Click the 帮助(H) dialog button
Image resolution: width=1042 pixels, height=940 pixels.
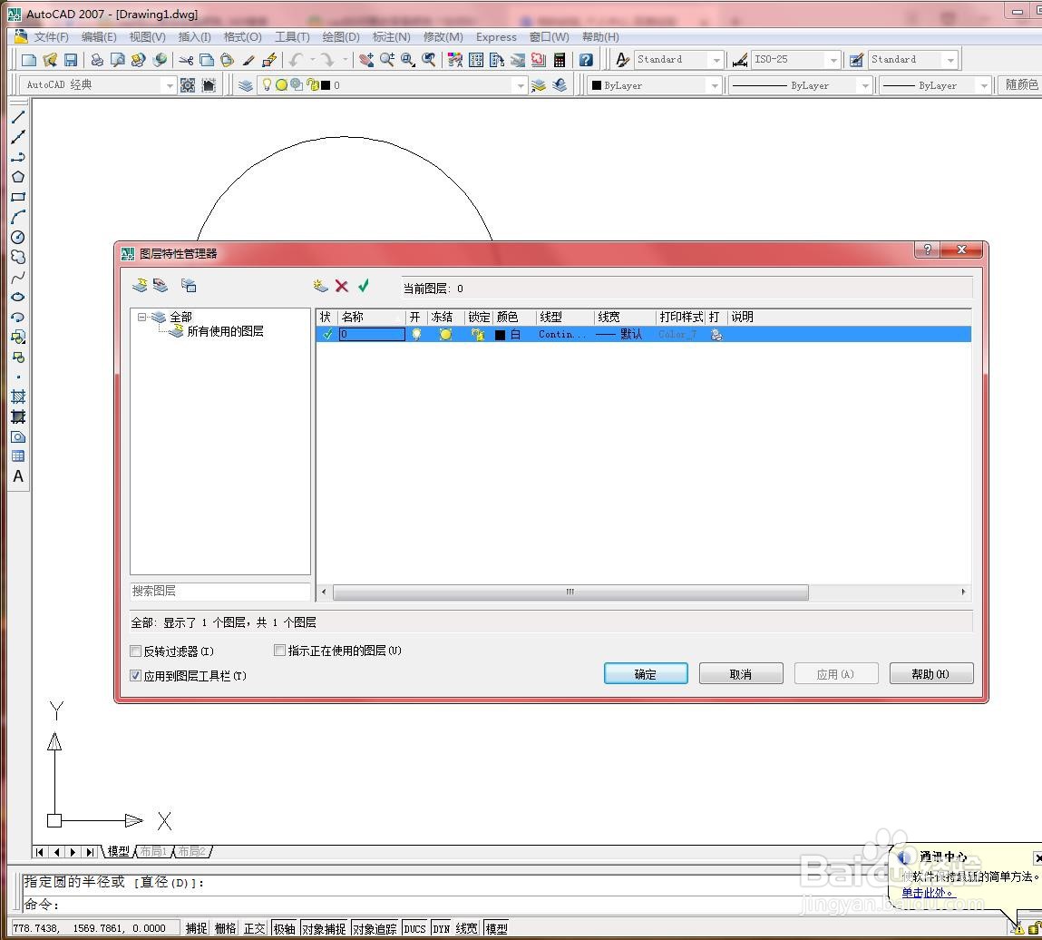click(931, 673)
